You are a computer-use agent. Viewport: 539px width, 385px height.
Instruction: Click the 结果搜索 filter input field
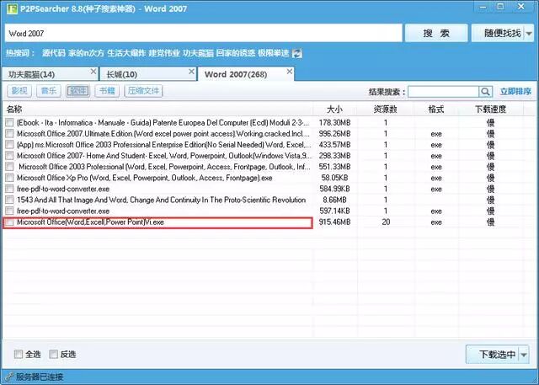444,92
